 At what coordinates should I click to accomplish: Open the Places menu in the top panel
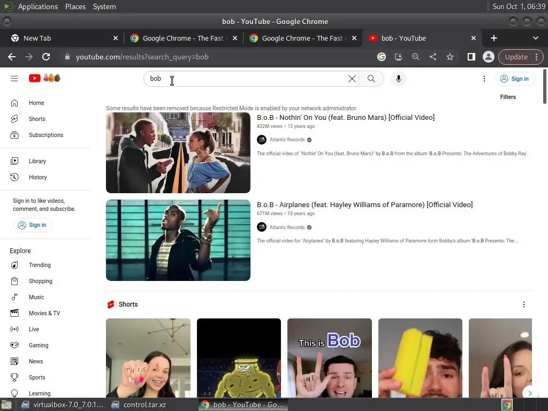point(75,6)
